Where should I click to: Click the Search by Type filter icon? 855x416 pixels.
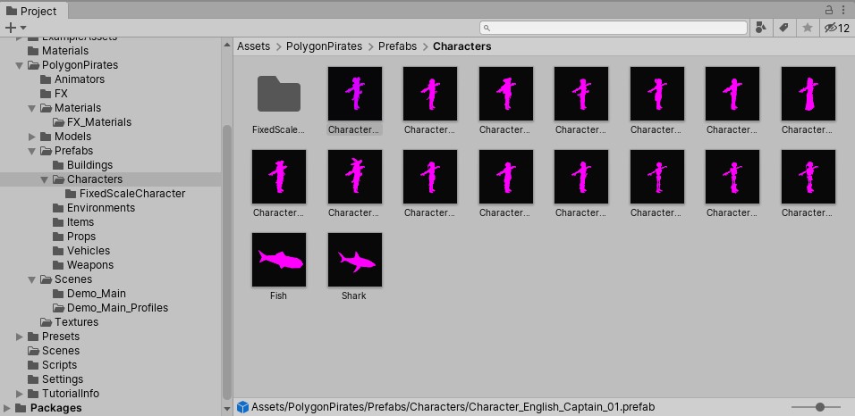tap(761, 28)
